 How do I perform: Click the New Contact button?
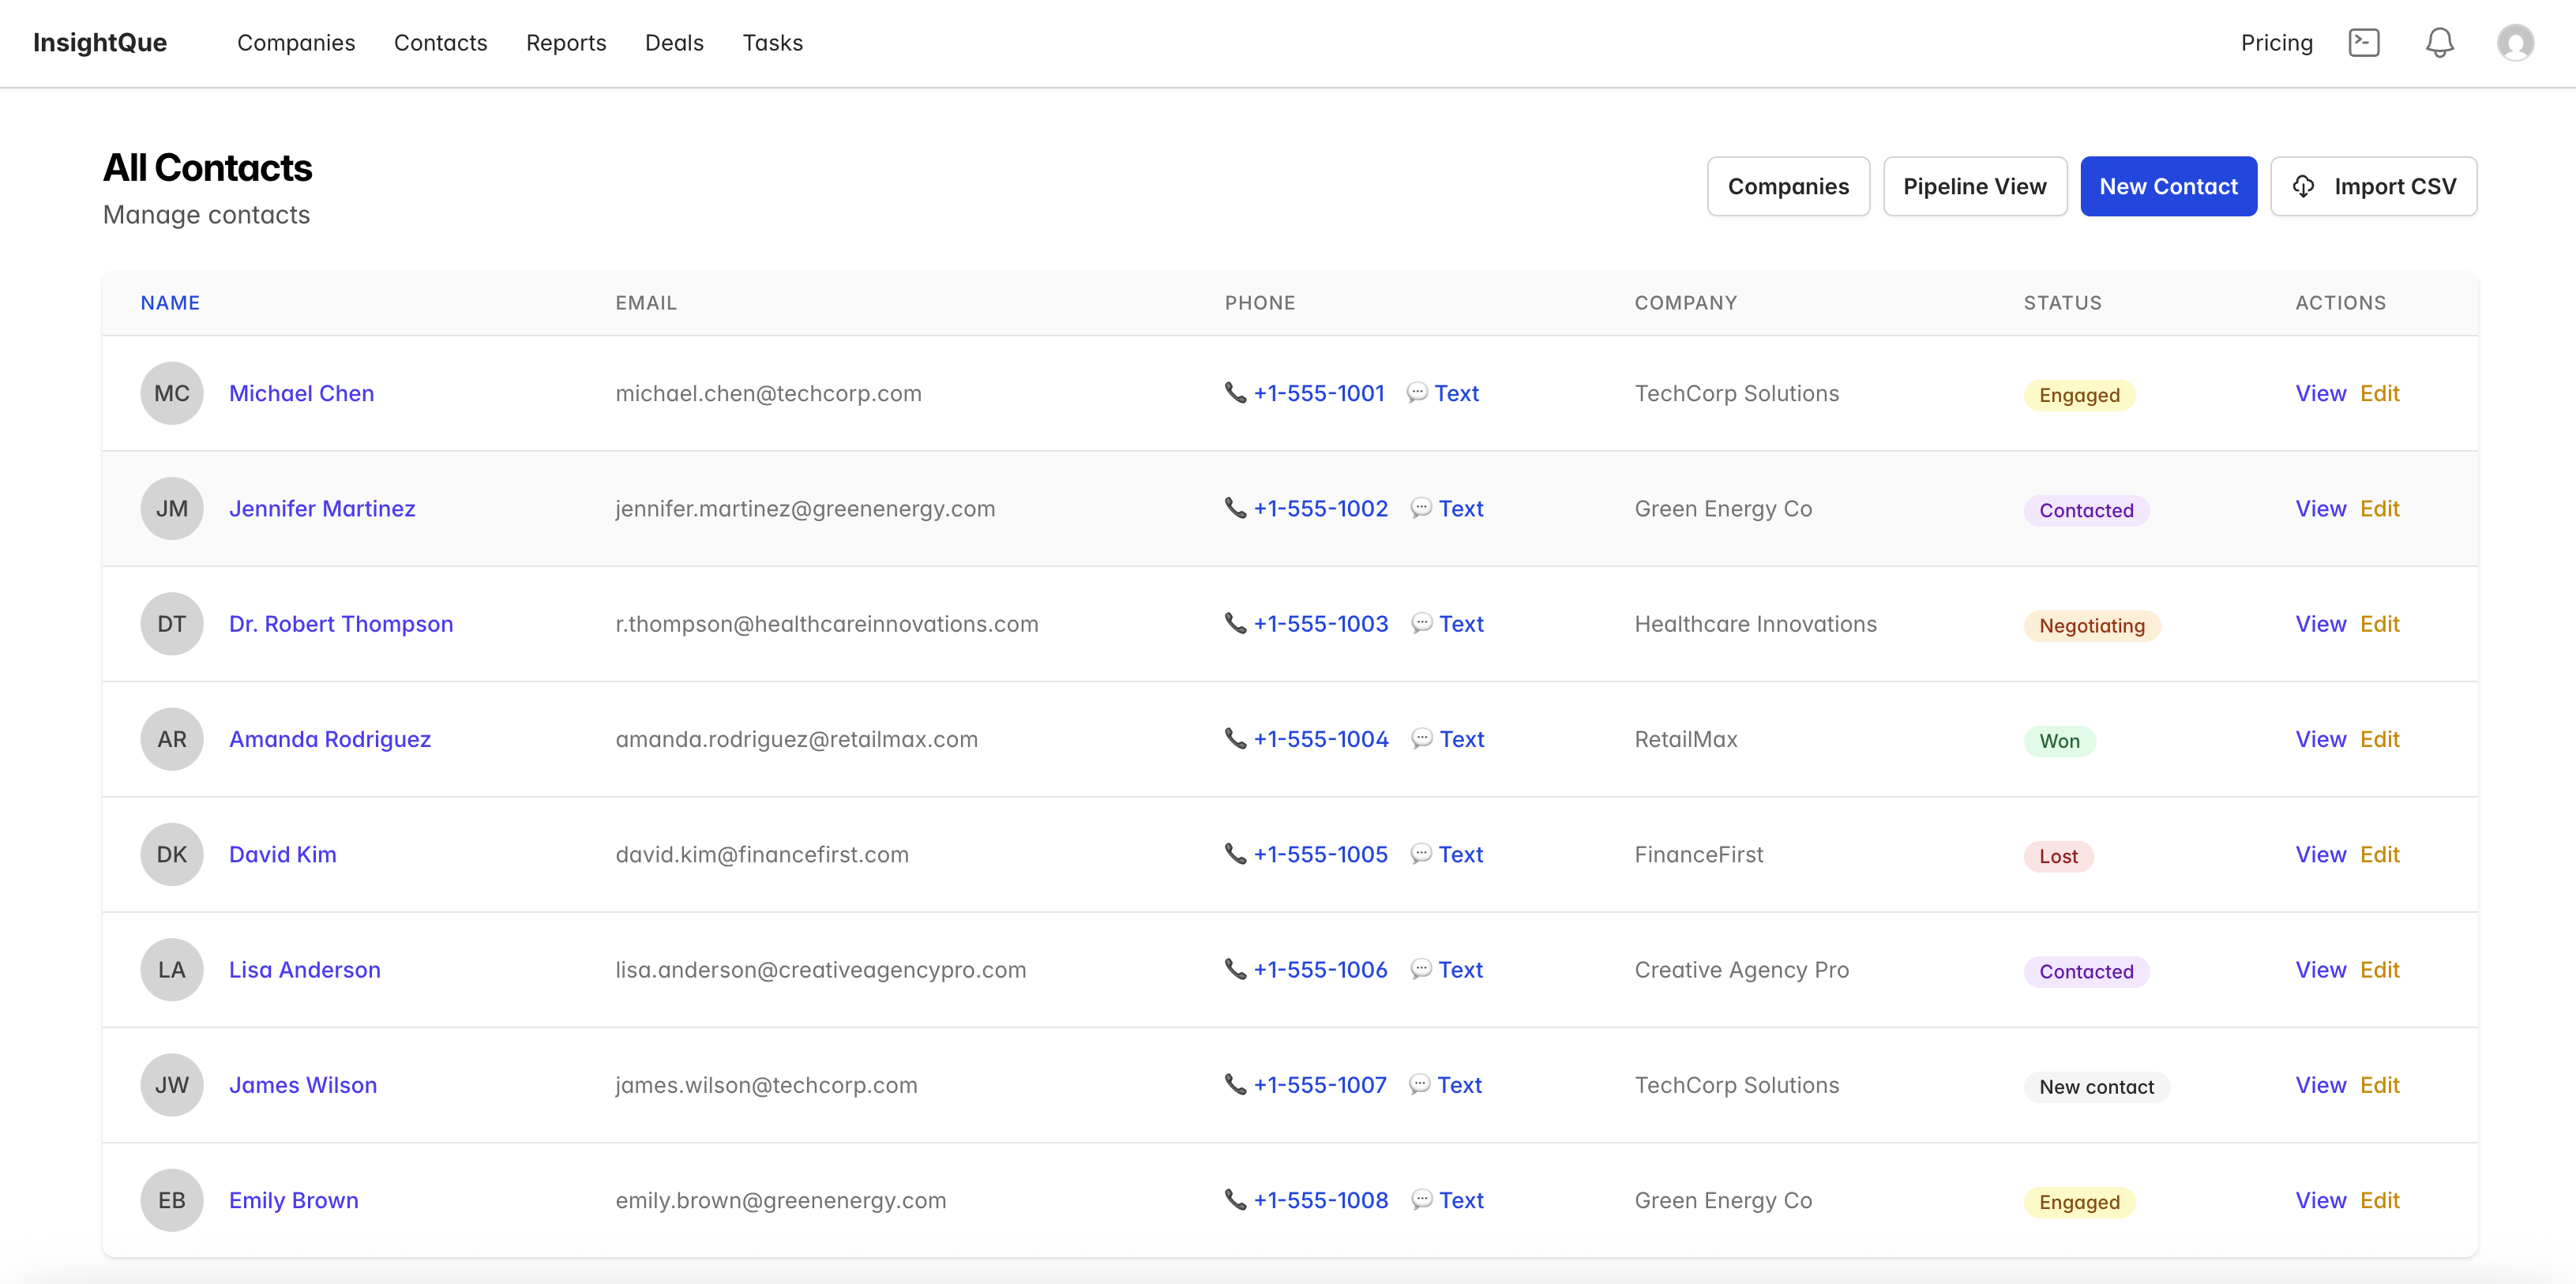[2168, 186]
